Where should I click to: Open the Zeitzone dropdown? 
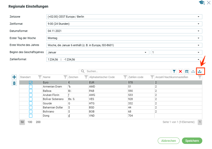coord(124,17)
